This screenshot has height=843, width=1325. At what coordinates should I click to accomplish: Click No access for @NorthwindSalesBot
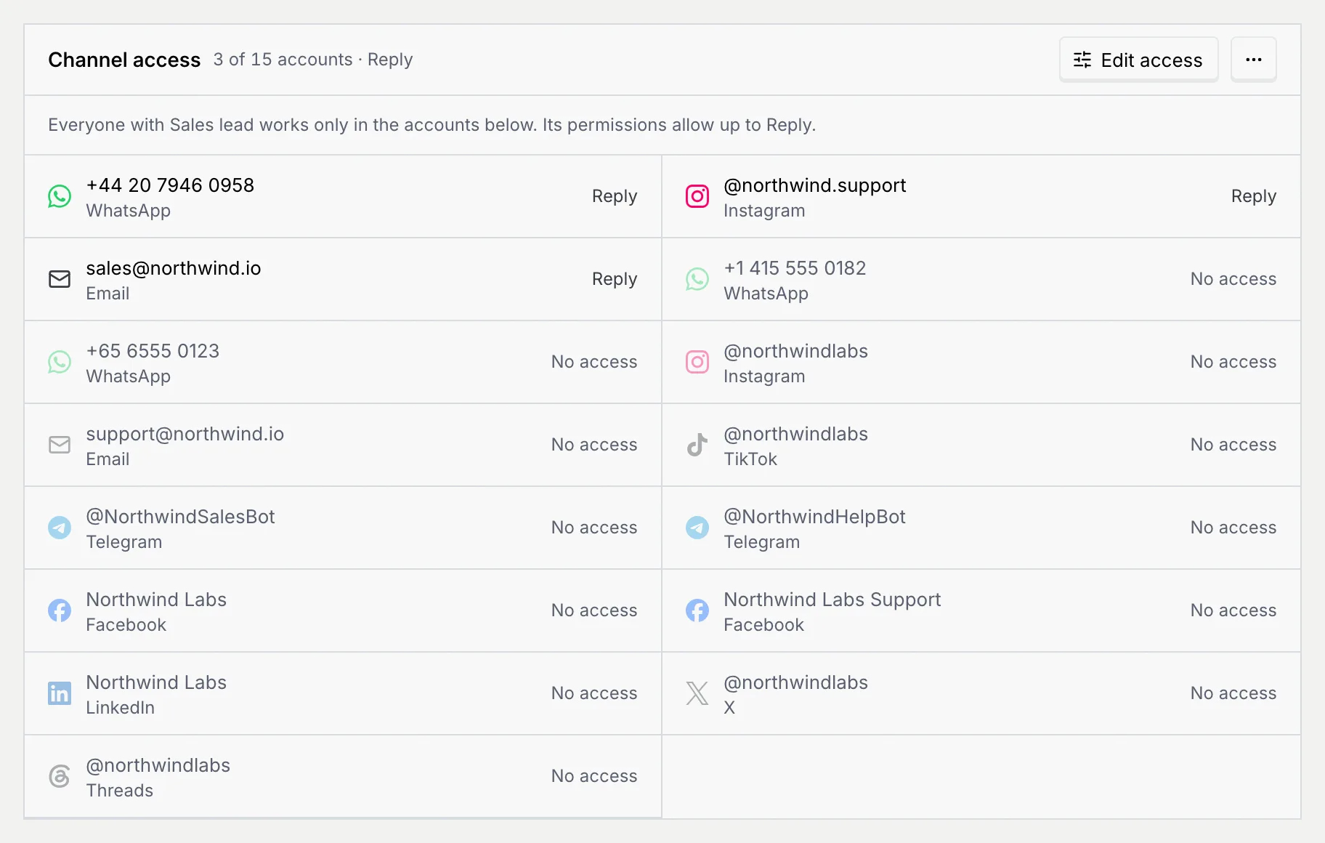click(594, 528)
